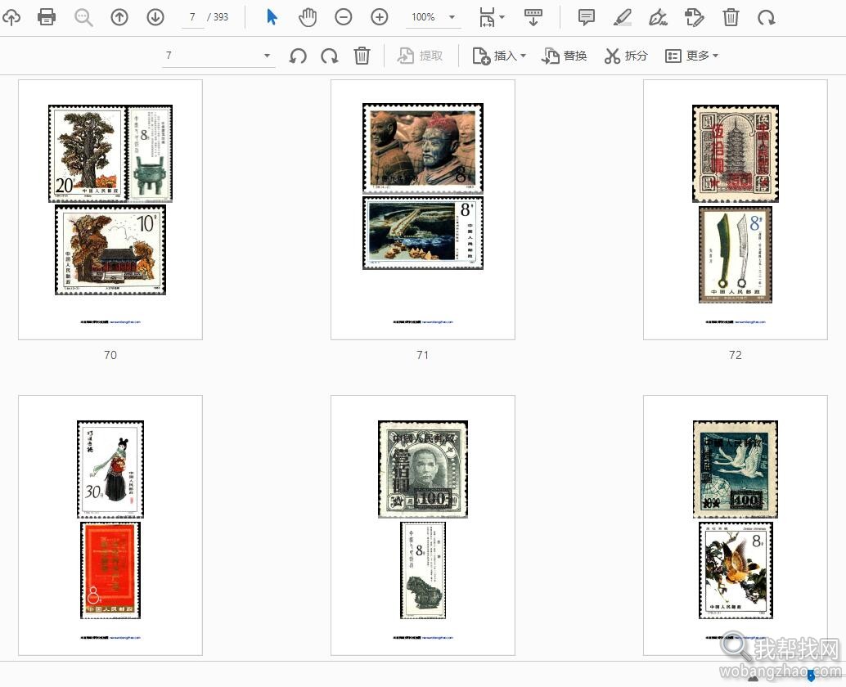Delete page with organize bar trash icon
Image resolution: width=846 pixels, height=687 pixels.
[x=362, y=56]
